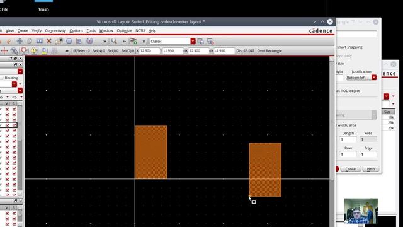The width and height of the screenshot is (403, 227).
Task: Click the gear search icon in second toolbar
Action: pyautogui.click(x=14, y=51)
